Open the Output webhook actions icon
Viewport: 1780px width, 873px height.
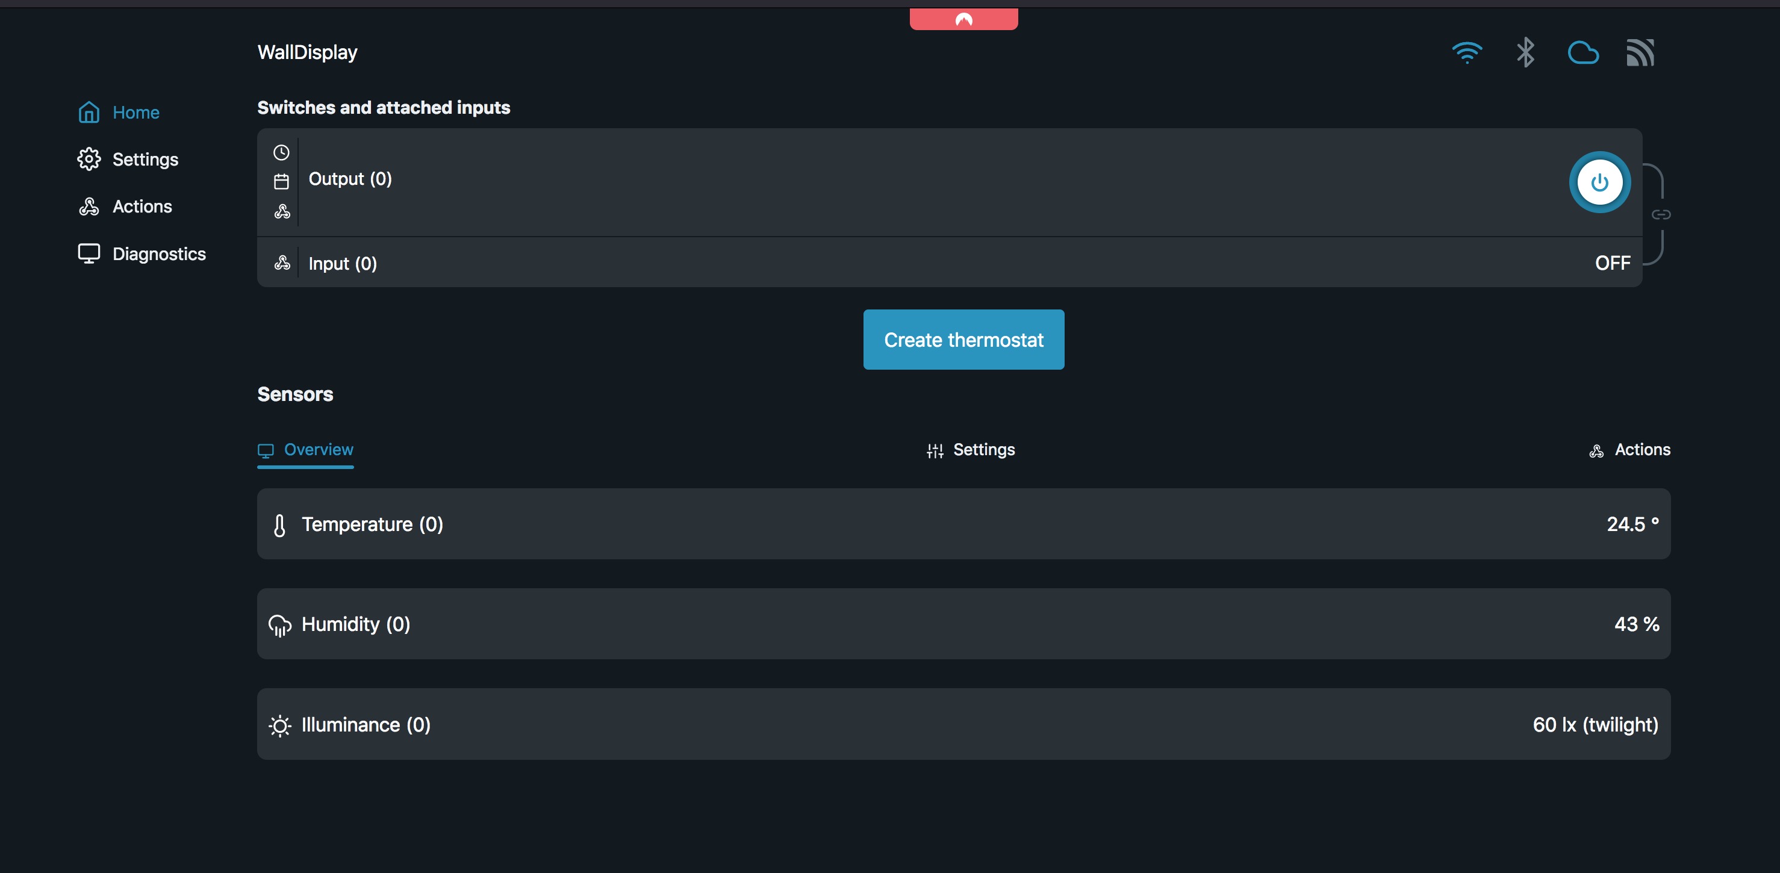(282, 211)
